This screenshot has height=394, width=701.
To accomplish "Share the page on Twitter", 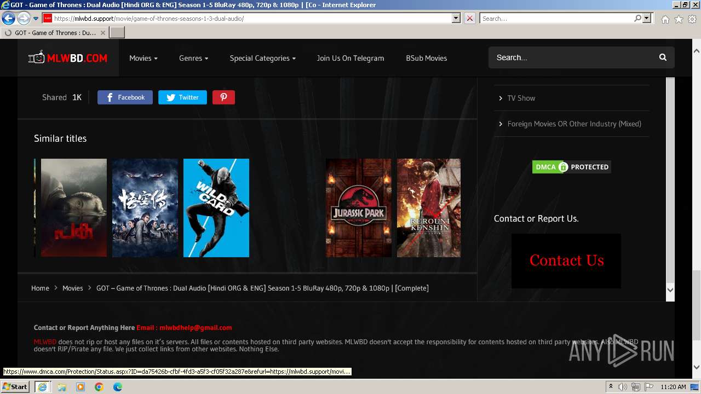I will pos(182,97).
